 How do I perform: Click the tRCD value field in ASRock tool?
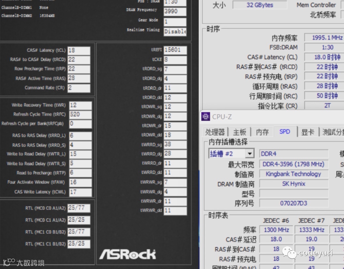[x=79, y=59]
